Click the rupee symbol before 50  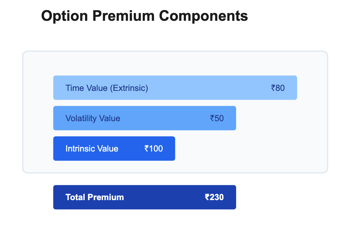[212, 118]
